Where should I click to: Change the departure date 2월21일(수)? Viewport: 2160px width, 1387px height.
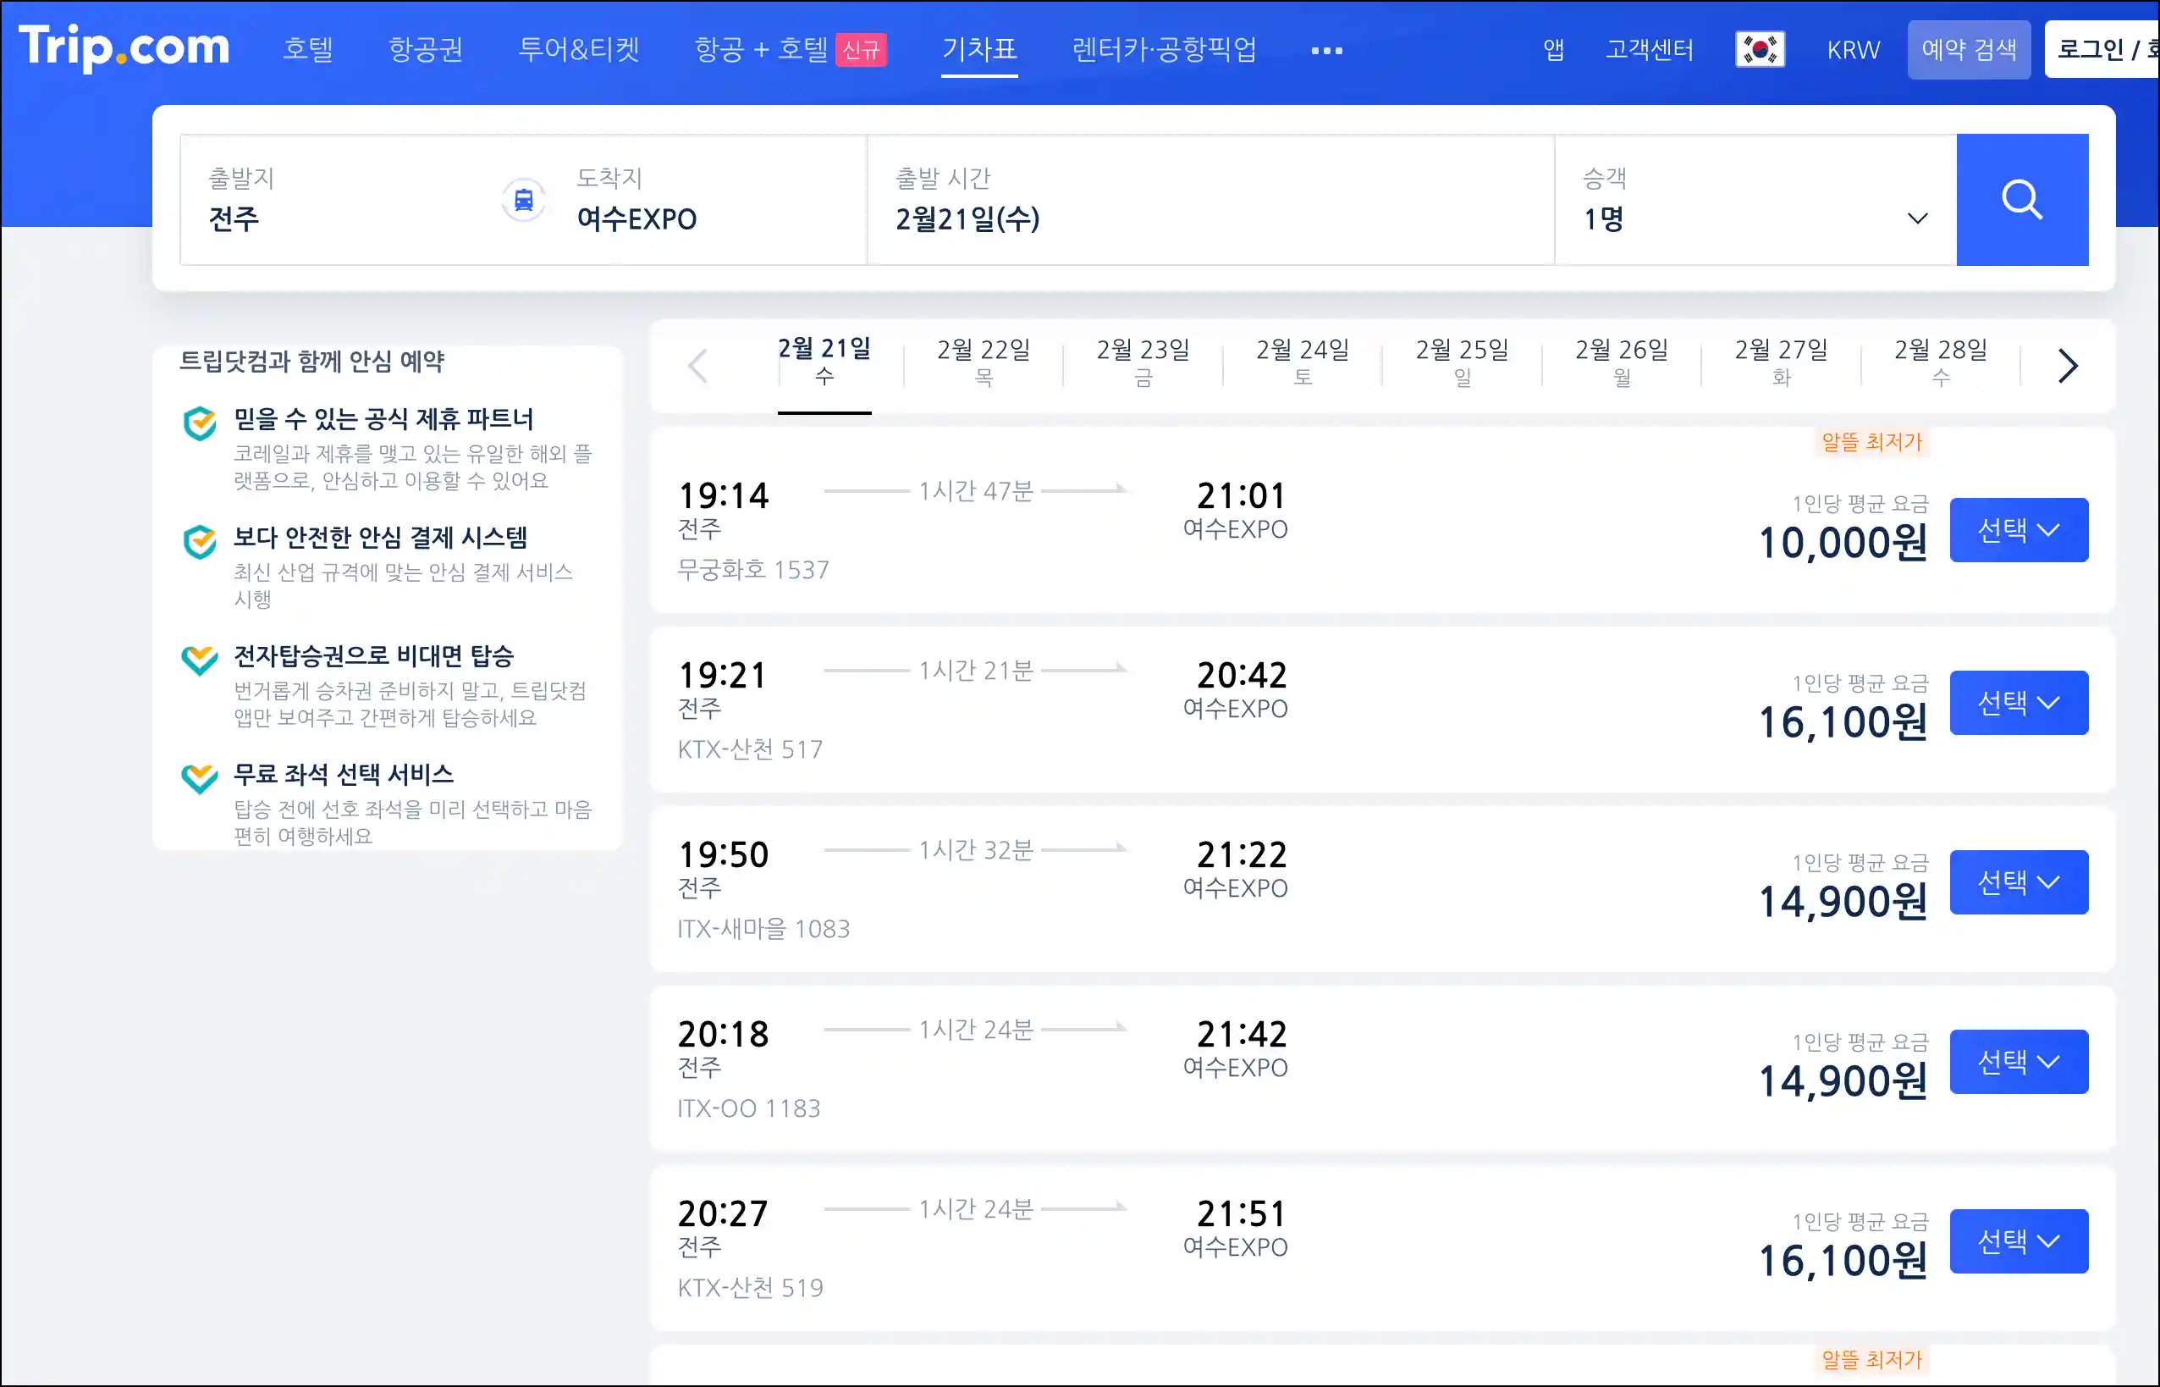click(1210, 200)
